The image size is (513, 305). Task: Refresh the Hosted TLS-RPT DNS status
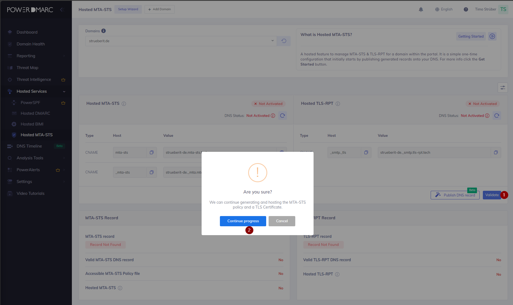[497, 116]
